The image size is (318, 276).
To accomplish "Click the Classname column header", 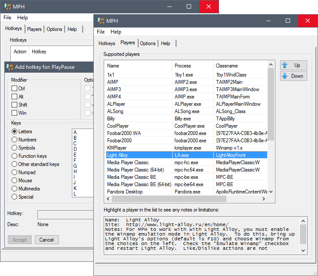I will [241, 66].
